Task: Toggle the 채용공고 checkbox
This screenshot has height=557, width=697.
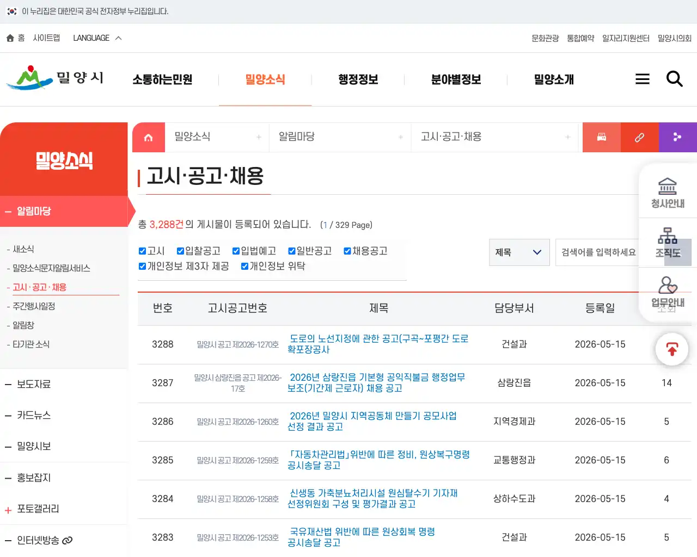Action: tap(347, 251)
